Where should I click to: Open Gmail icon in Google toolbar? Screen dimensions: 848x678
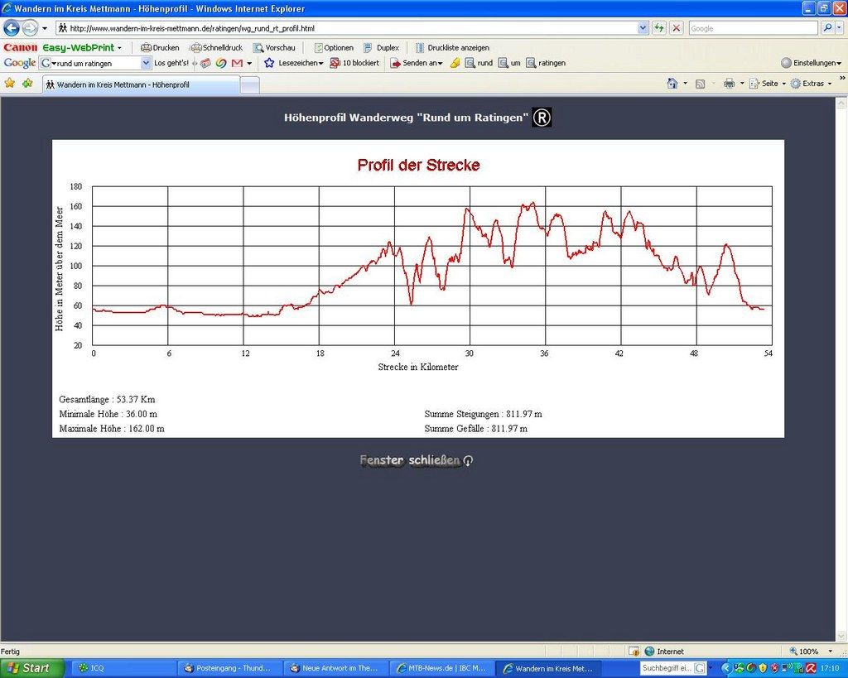tap(237, 63)
